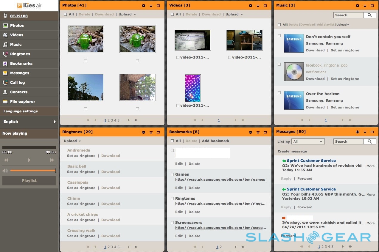Select checkbox for Over the horizon song
Image resolution: width=379 pixels, height=252 pixels.
click(279, 93)
